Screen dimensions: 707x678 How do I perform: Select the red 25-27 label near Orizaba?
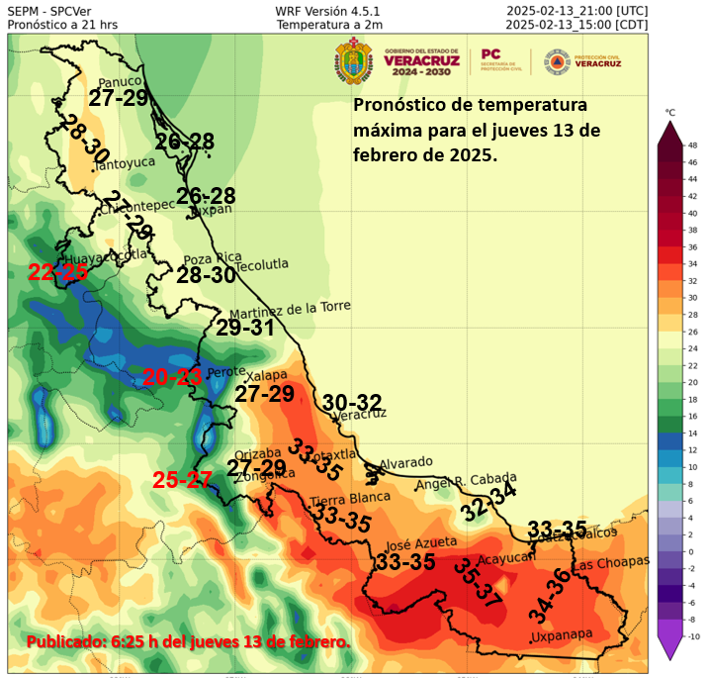[182, 480]
